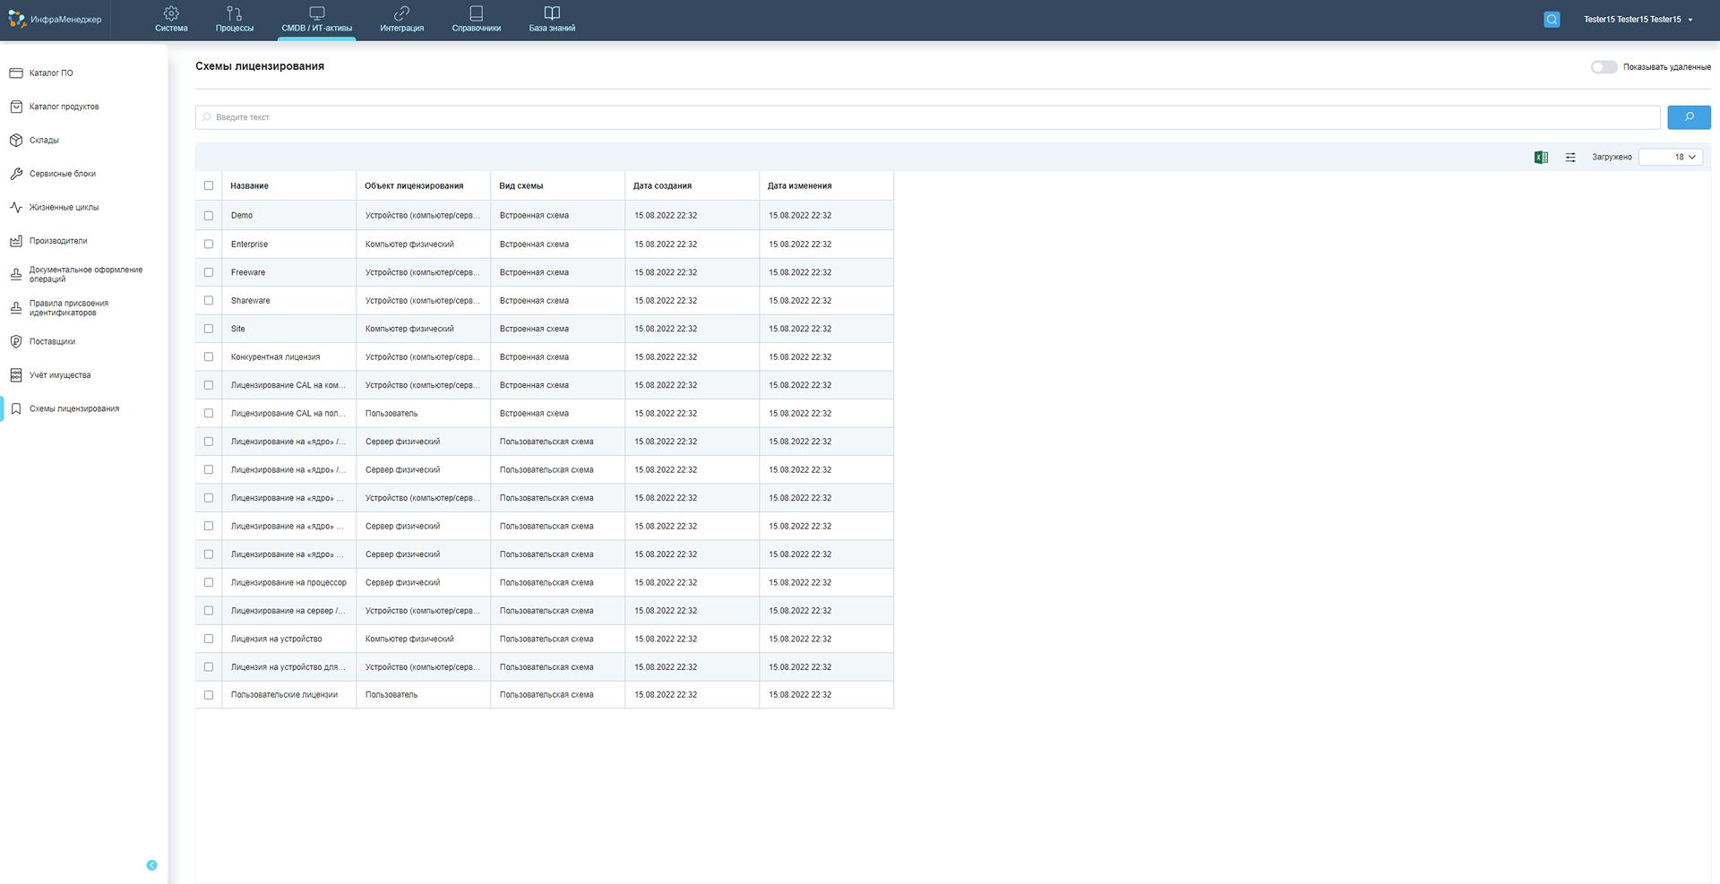Collapse the sidebar with arrow icon
The width and height of the screenshot is (1720, 884).
(151, 865)
